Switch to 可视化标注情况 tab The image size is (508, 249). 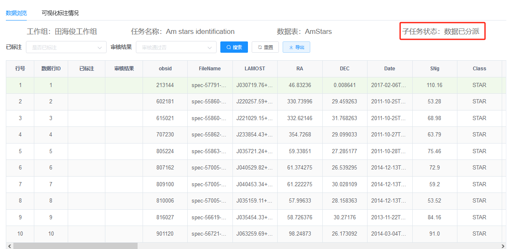click(x=60, y=13)
